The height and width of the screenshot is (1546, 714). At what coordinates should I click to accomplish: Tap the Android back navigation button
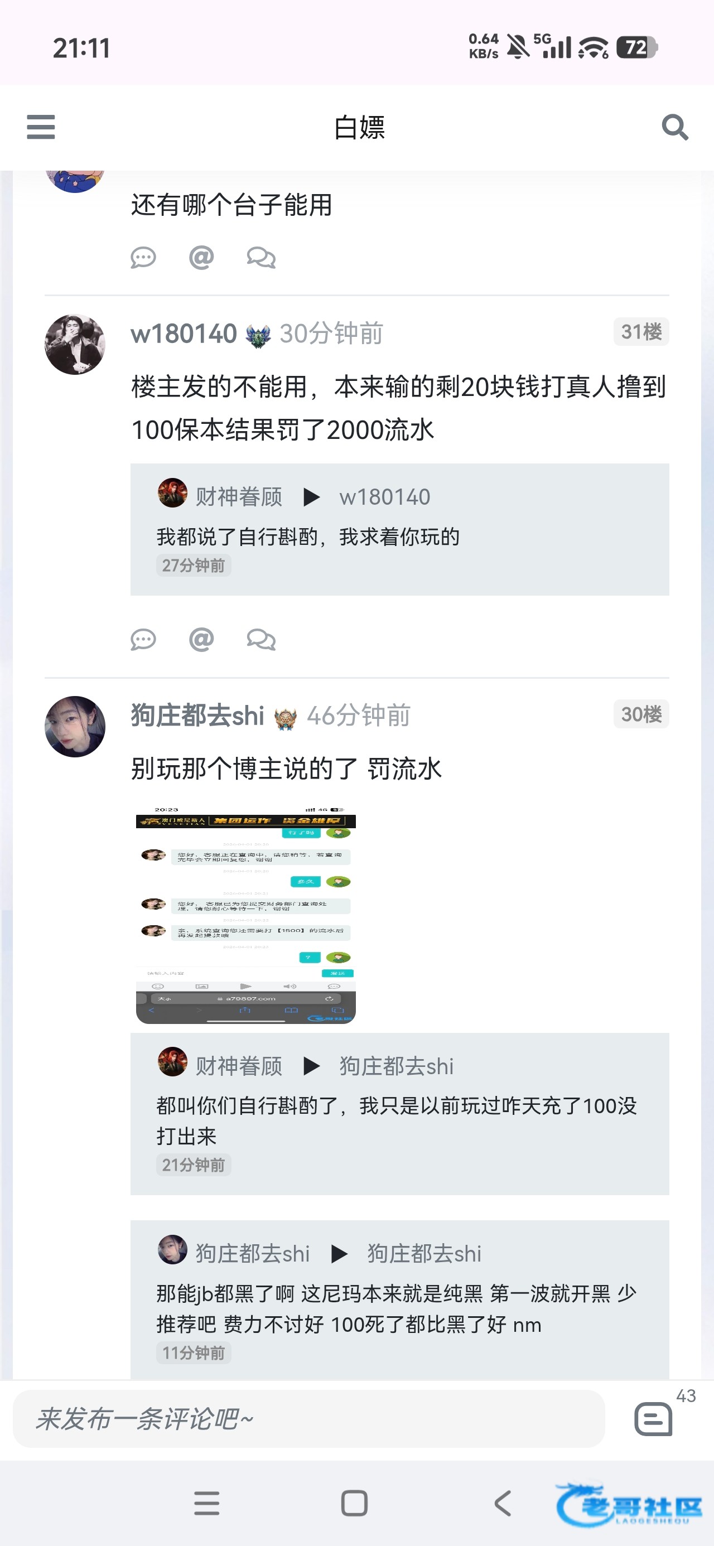tap(503, 1504)
